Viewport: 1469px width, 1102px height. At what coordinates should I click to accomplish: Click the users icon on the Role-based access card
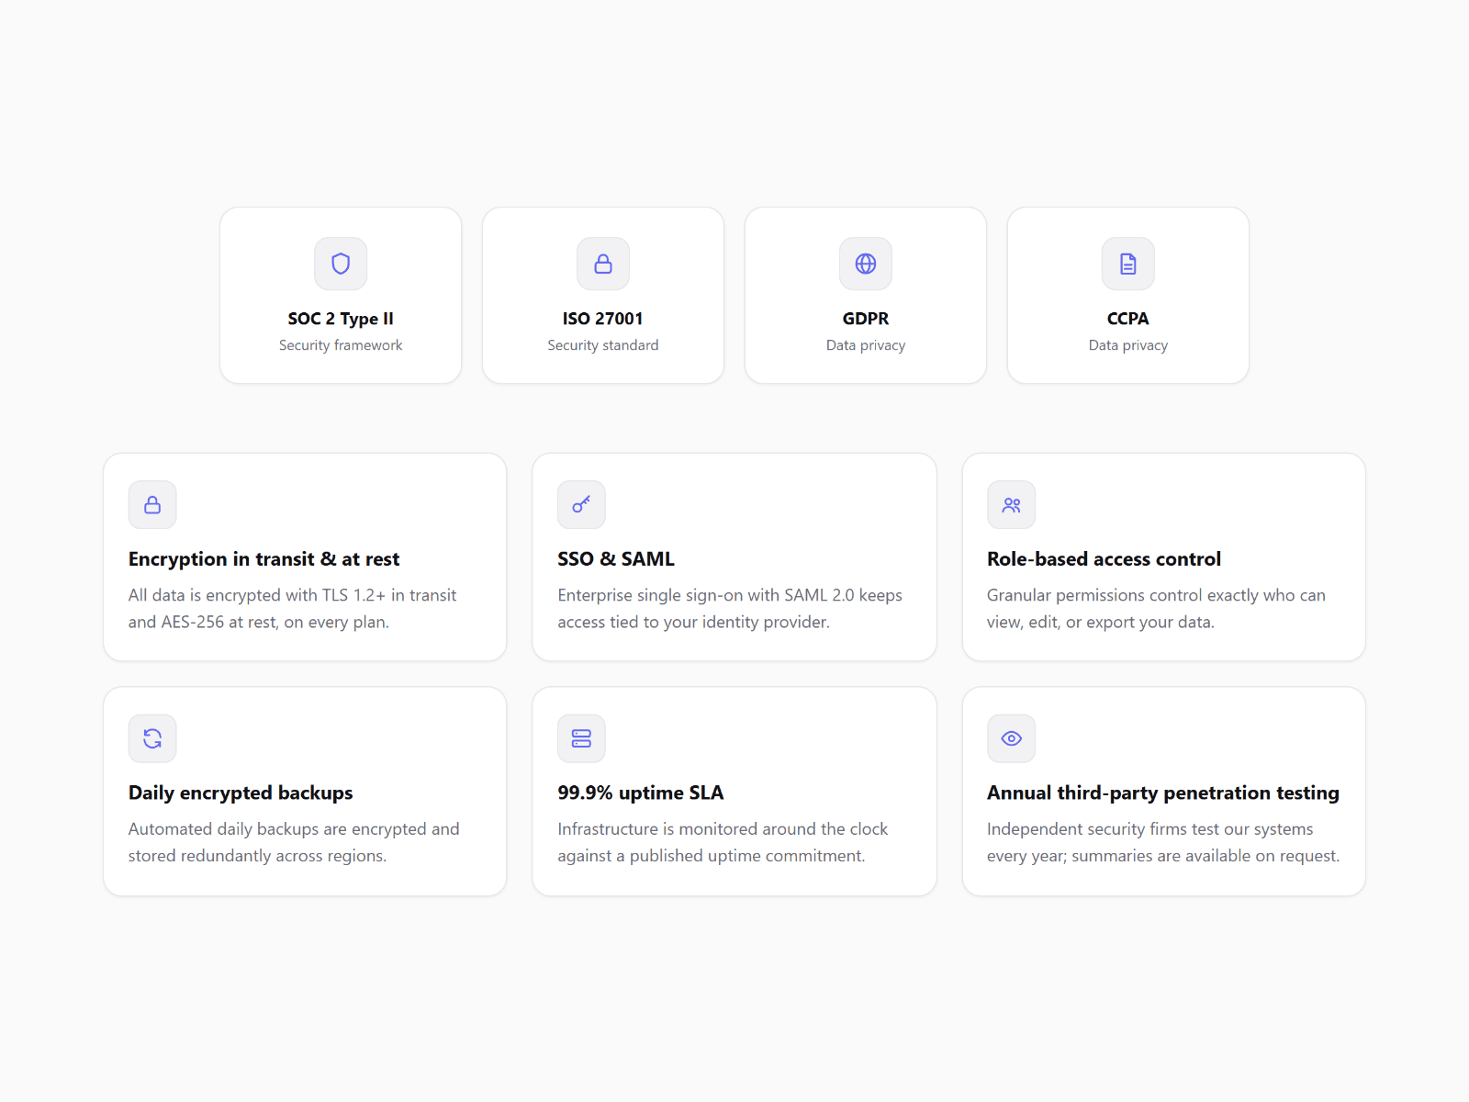coord(1012,504)
